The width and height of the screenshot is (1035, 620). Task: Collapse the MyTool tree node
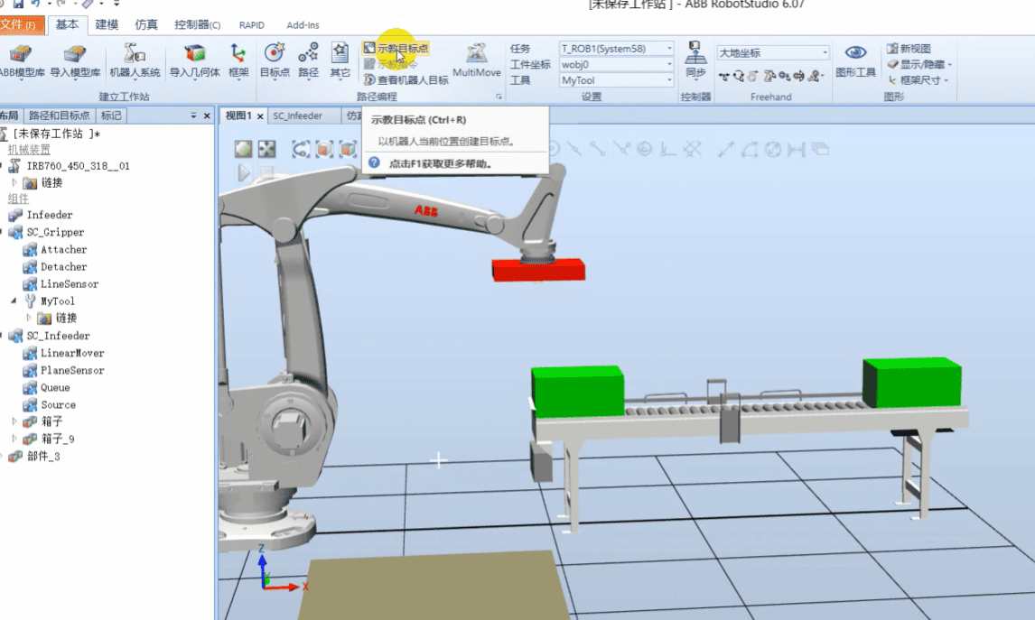click(x=14, y=301)
